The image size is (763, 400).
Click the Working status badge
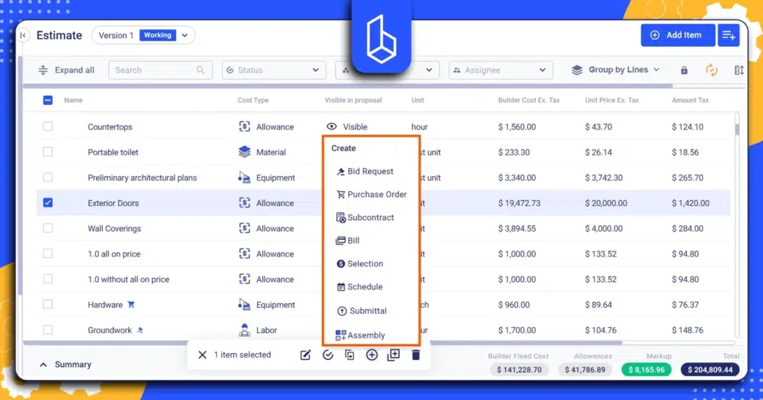[158, 35]
